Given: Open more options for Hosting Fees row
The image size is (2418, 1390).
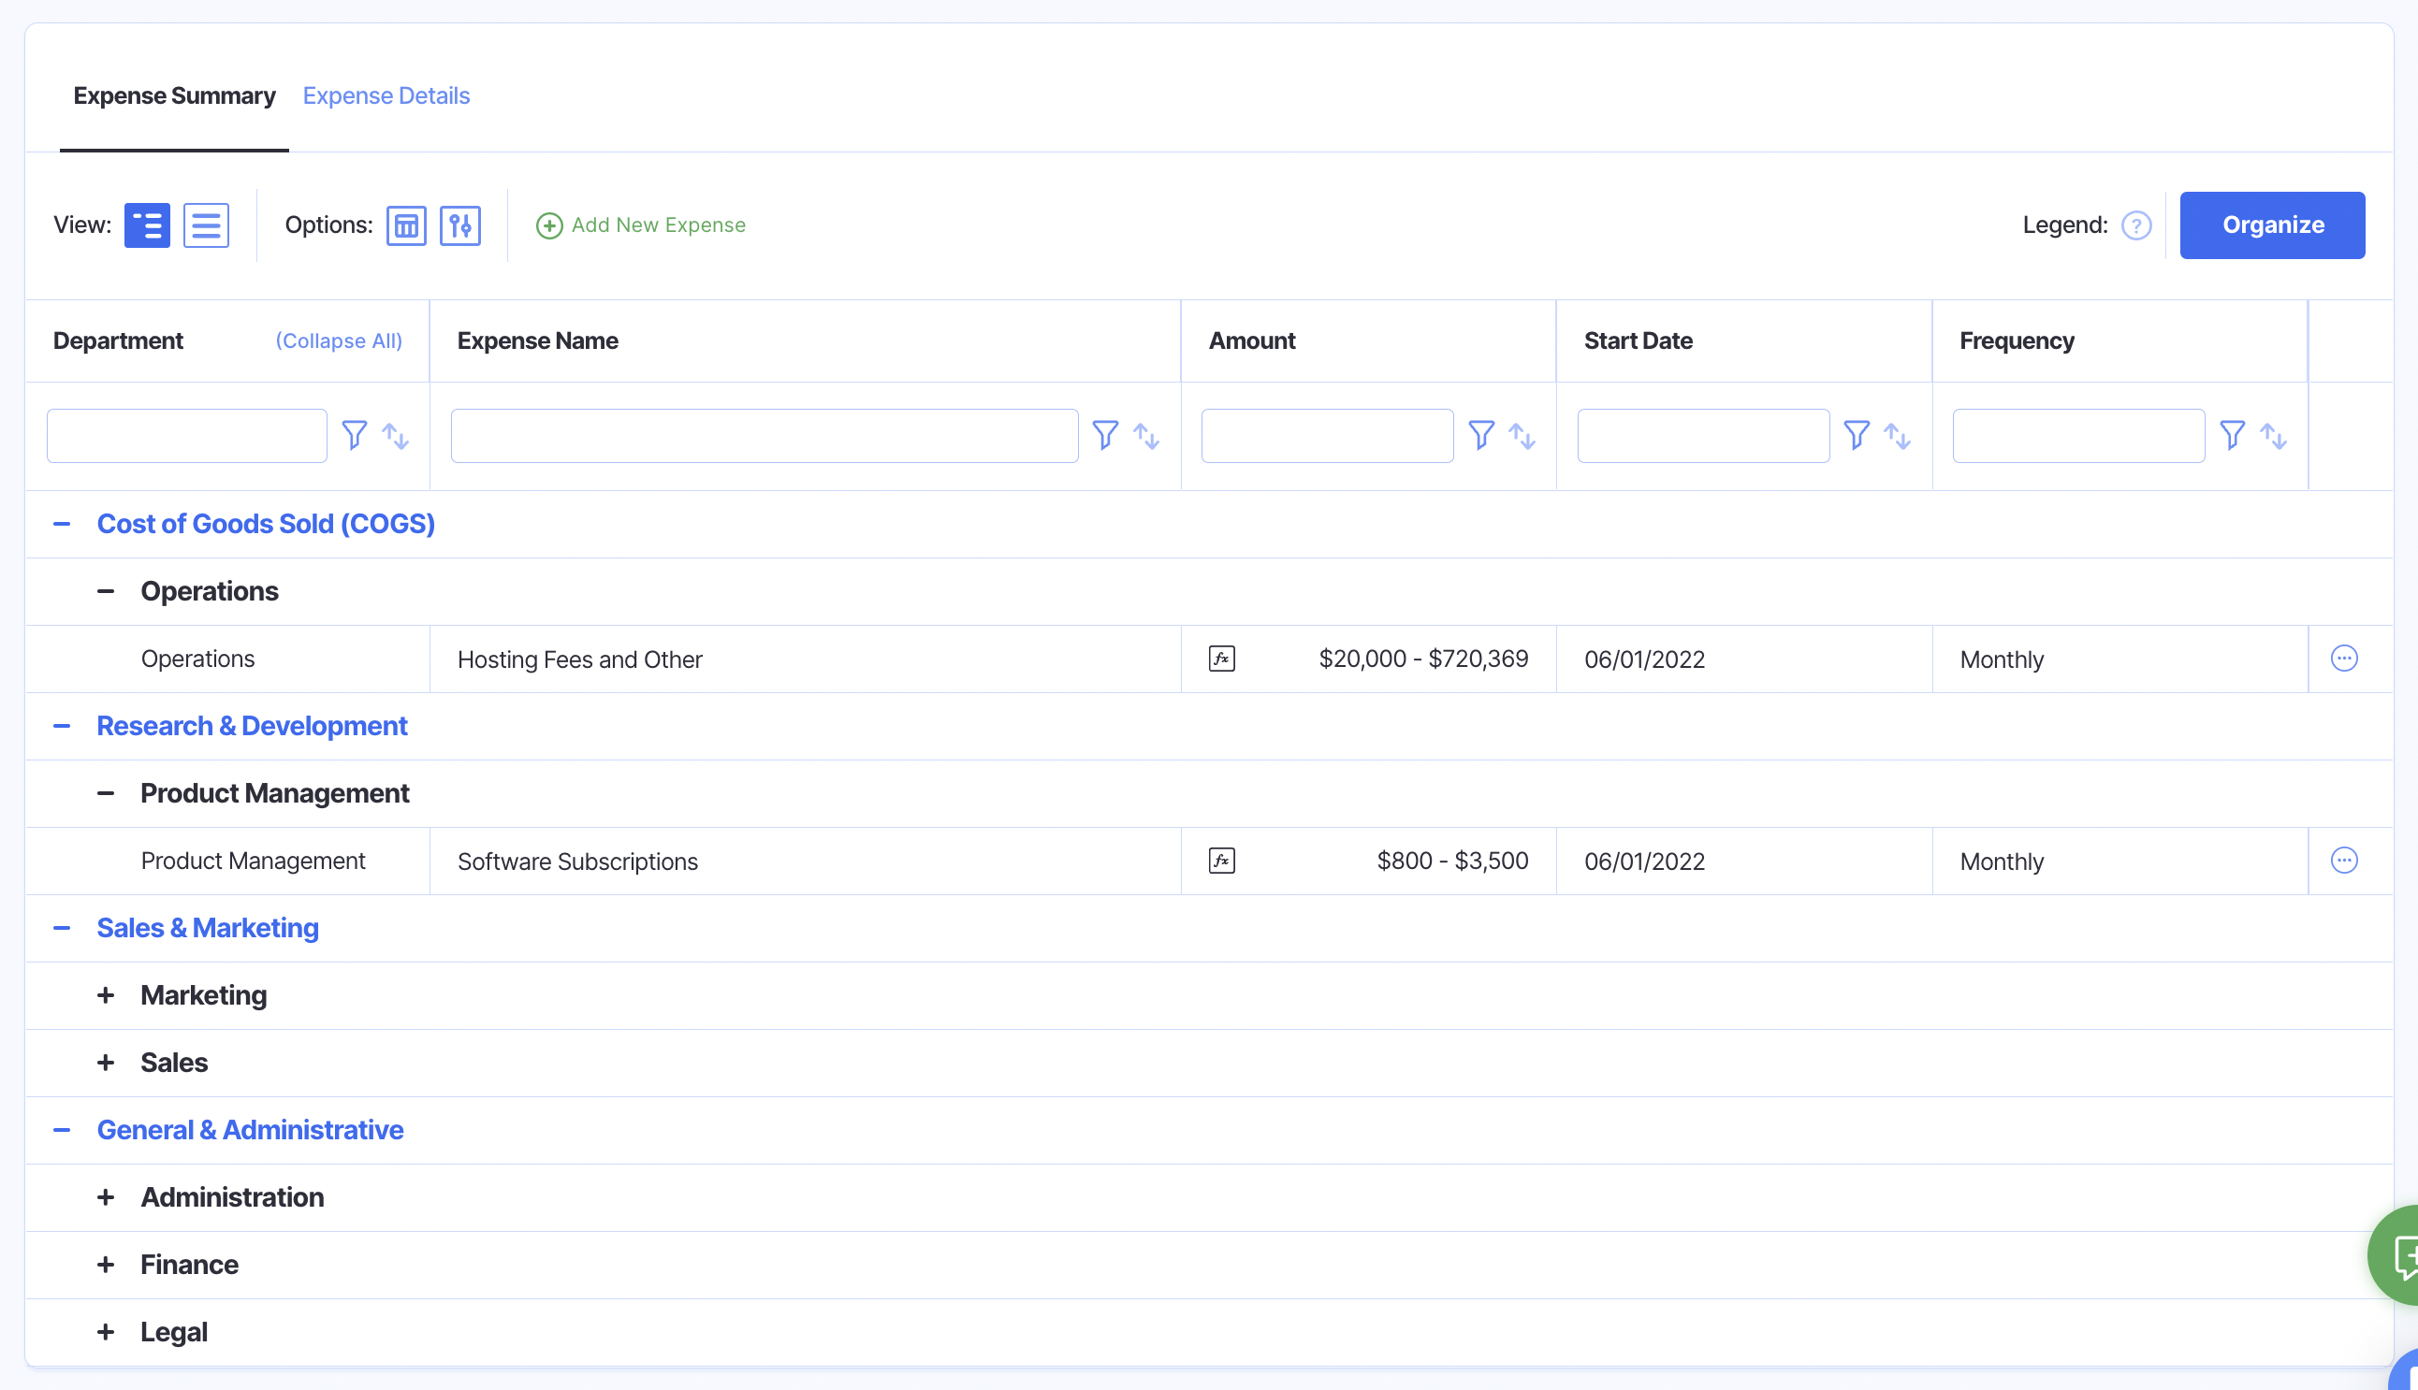Looking at the screenshot, I should (2343, 659).
